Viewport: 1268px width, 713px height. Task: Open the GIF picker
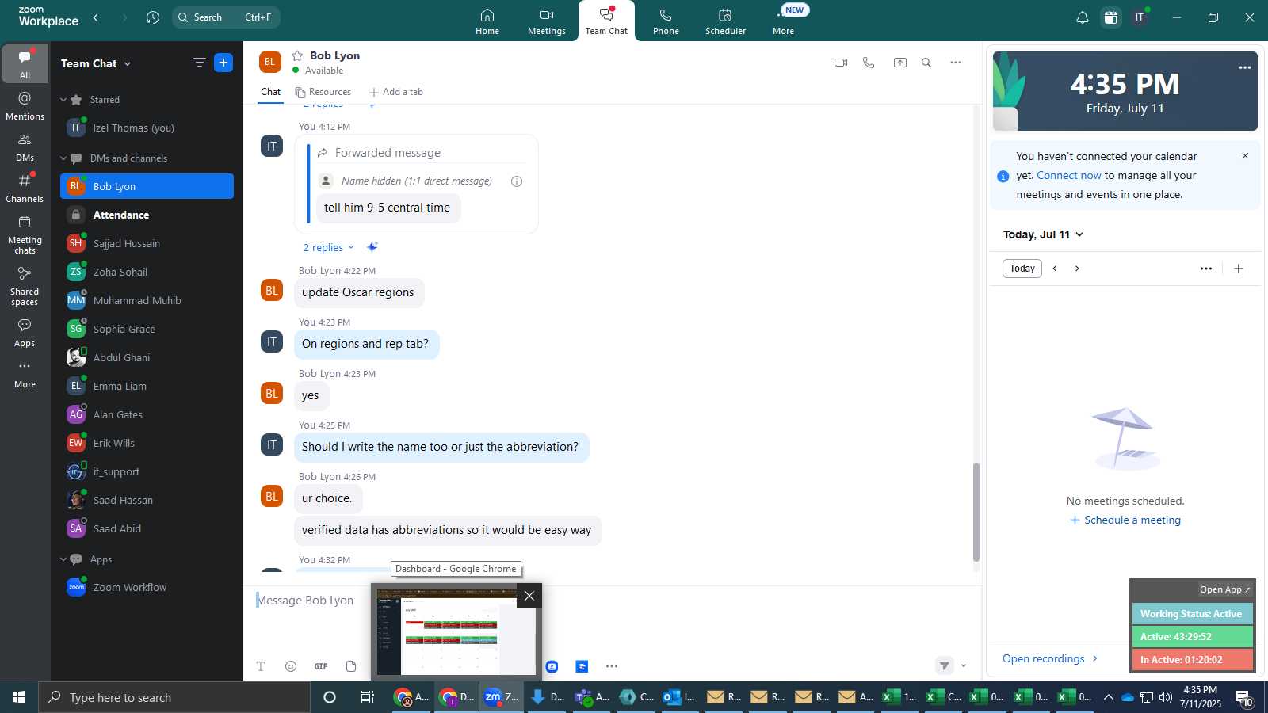pos(321,666)
